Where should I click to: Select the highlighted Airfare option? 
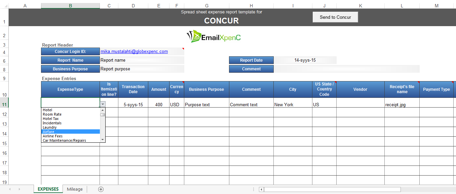pos(71,132)
